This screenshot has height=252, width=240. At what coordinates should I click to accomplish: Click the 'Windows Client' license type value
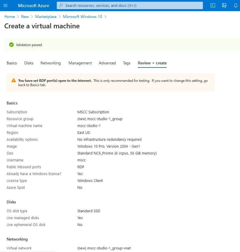coord(90,181)
